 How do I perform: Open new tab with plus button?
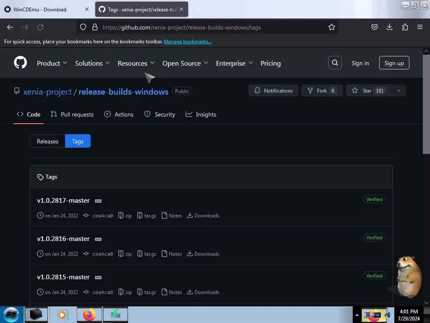click(x=197, y=9)
